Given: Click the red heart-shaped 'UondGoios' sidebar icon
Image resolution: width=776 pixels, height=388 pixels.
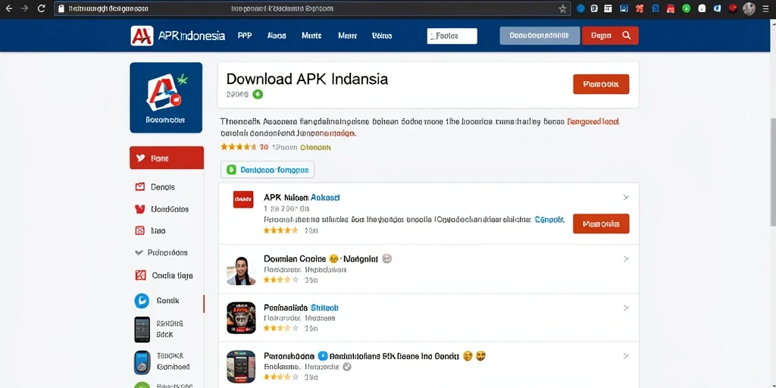Looking at the screenshot, I should (x=140, y=209).
